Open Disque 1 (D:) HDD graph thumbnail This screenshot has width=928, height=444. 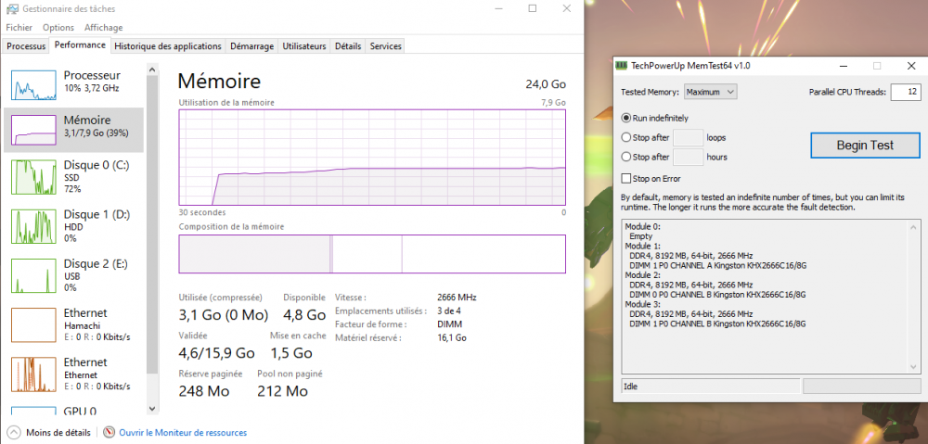pos(33,225)
